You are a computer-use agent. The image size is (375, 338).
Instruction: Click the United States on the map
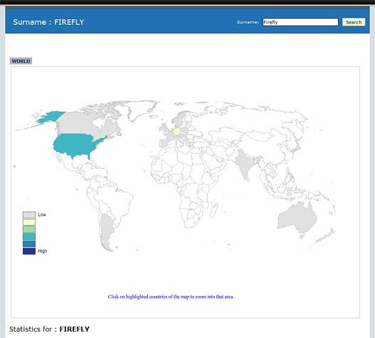pos(77,145)
